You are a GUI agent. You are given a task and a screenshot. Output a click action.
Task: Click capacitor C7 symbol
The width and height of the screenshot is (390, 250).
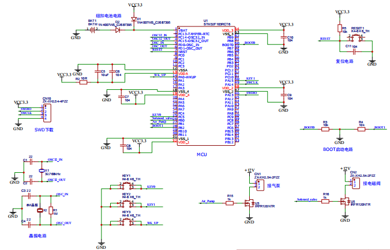(x=121, y=97)
